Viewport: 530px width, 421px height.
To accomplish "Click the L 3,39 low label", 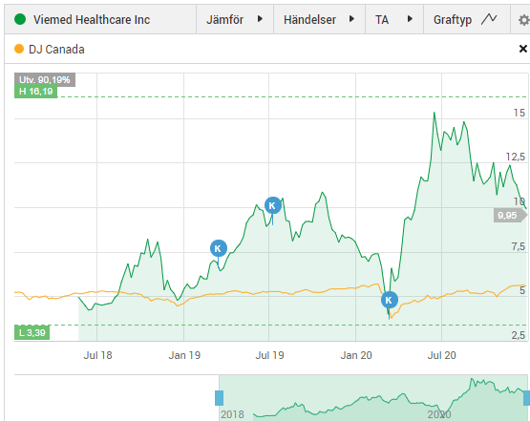I will pyautogui.click(x=32, y=333).
